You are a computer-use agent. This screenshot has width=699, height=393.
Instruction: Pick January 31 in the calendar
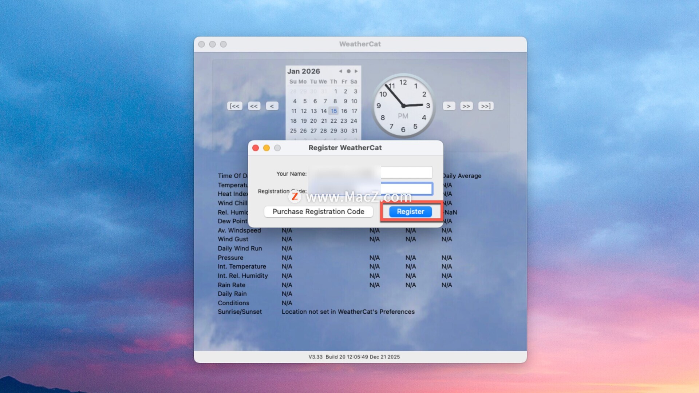pyautogui.click(x=354, y=131)
